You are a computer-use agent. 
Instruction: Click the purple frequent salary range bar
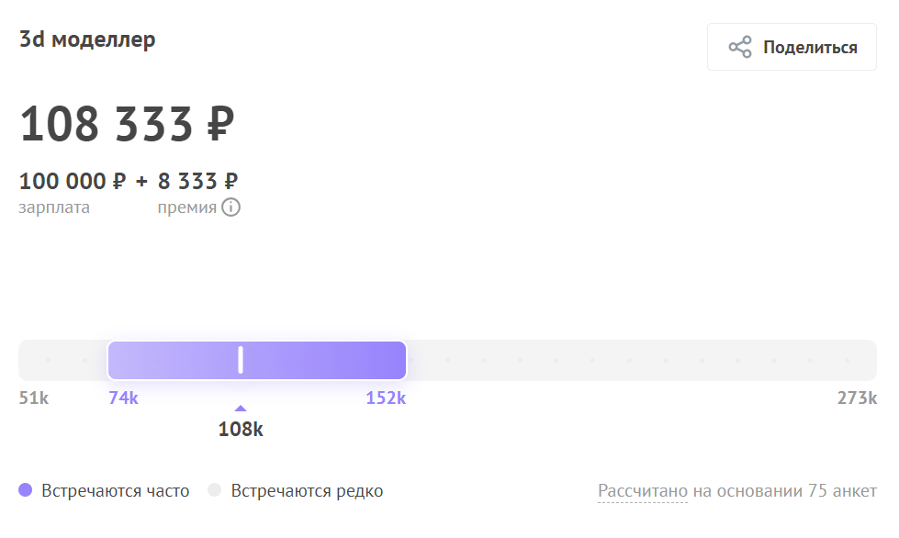point(257,361)
